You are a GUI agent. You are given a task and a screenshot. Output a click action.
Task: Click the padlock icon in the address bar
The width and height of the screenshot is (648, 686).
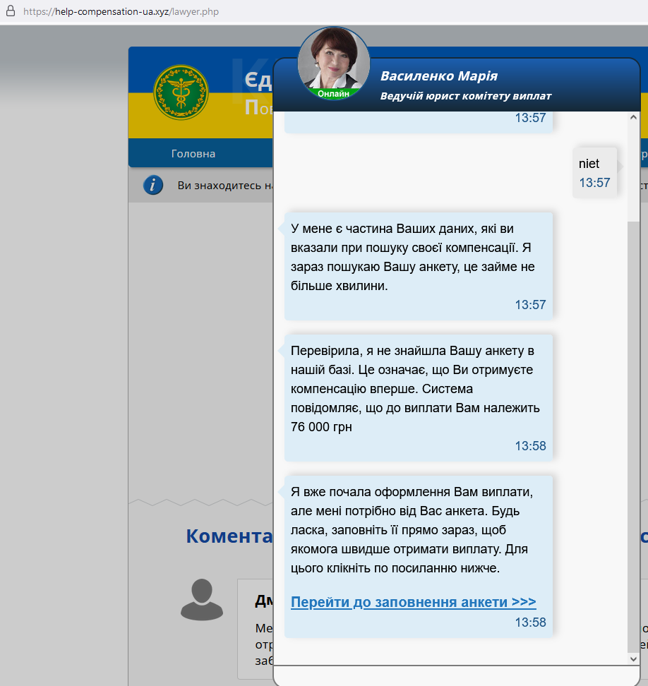point(10,12)
